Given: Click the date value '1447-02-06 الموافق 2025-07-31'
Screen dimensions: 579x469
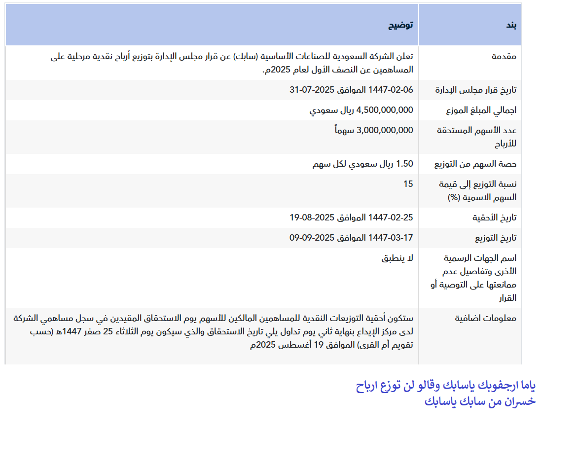Looking at the screenshot, I should [351, 90].
